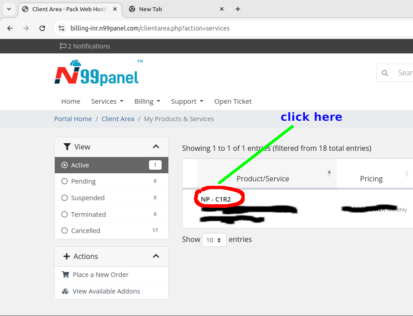Click the browser back arrow
Screen dimensions: 413x316
(10, 28)
